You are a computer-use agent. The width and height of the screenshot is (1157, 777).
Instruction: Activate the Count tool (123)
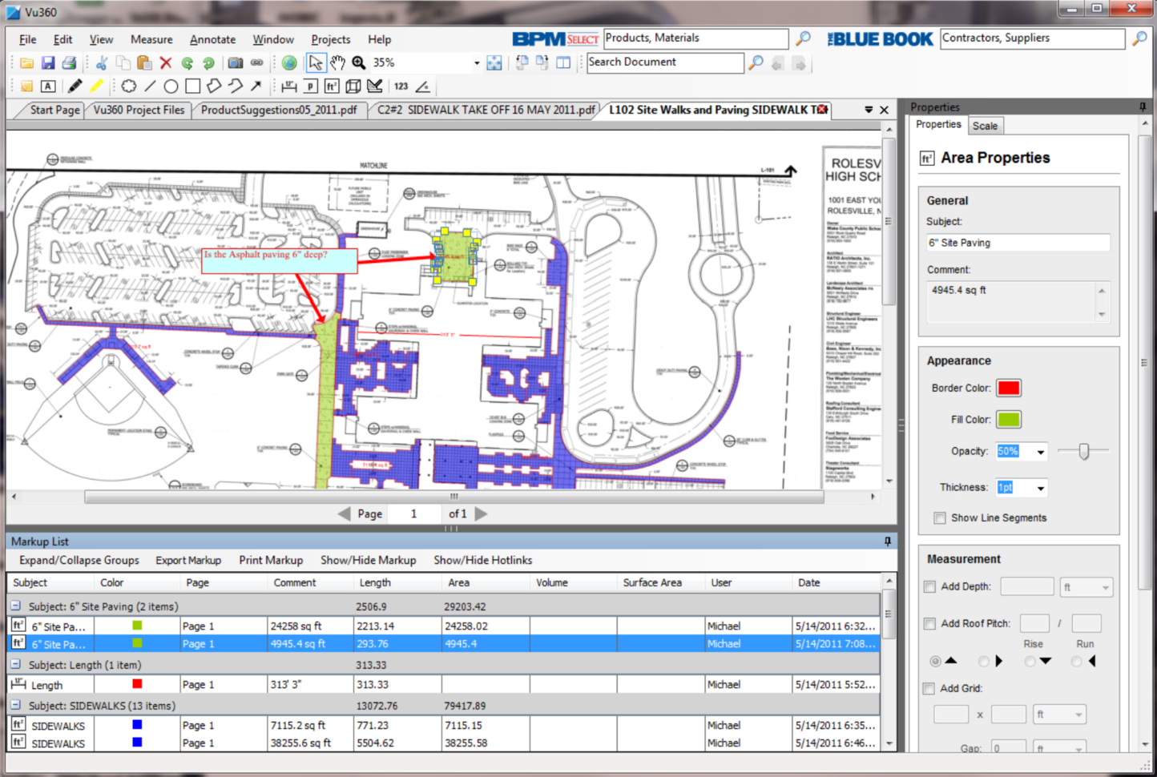(x=401, y=86)
